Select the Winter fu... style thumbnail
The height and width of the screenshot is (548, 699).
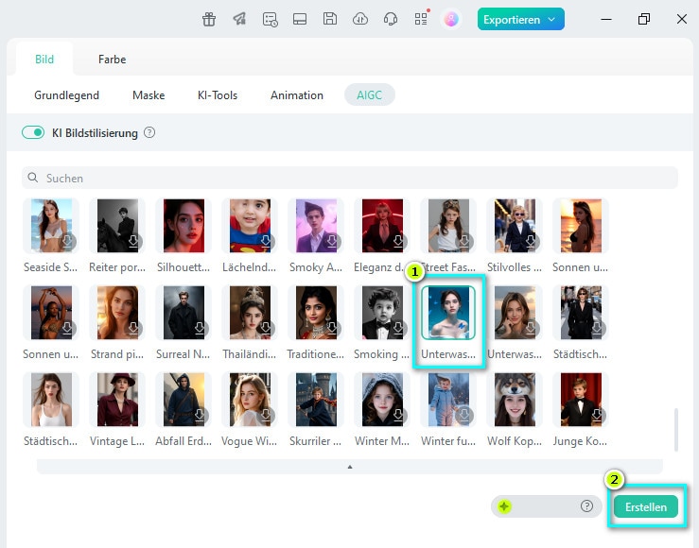tap(448, 400)
